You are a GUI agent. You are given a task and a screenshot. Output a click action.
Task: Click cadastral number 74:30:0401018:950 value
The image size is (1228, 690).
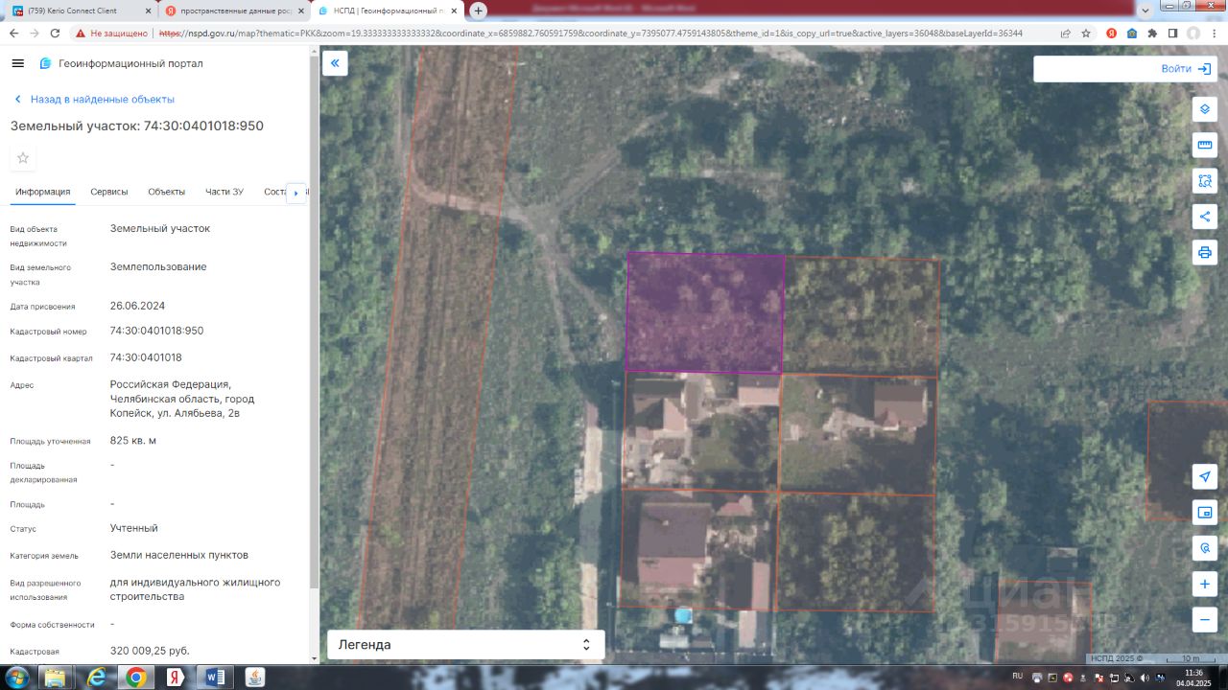pos(156,331)
